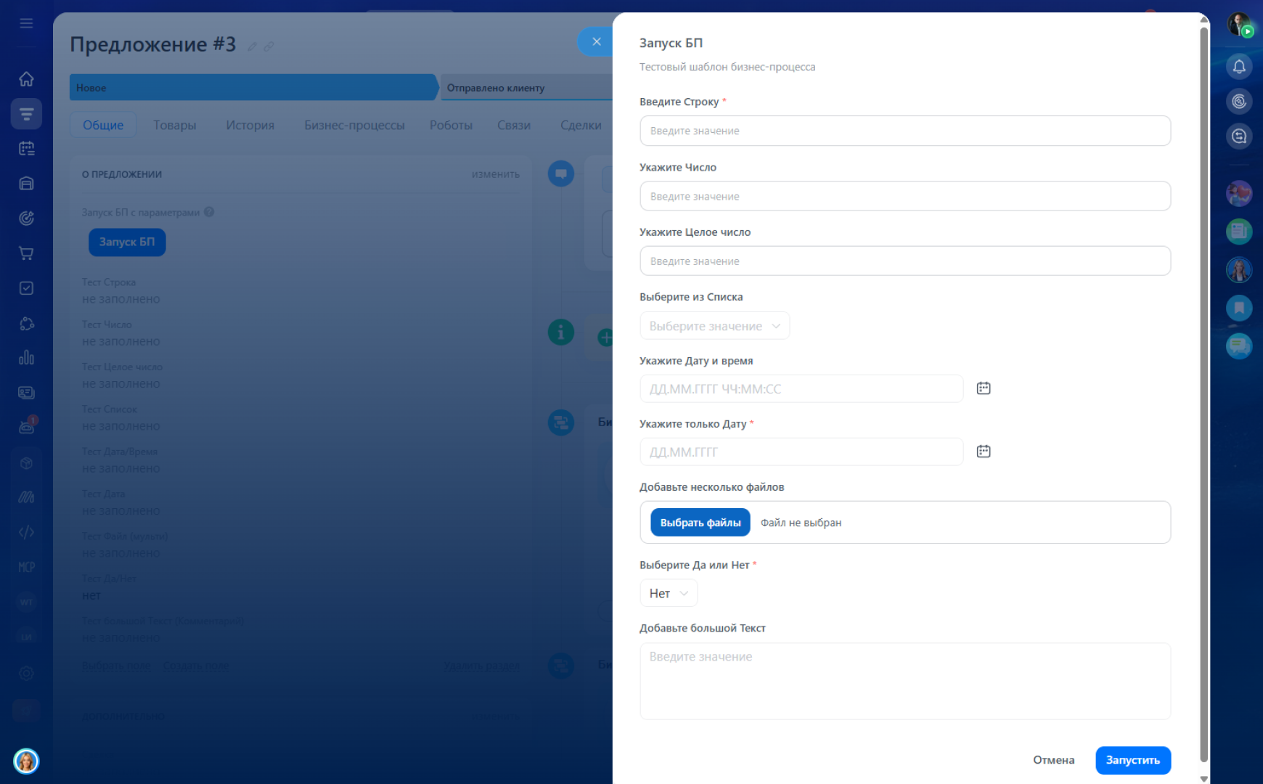Select the Новое stage
The width and height of the screenshot is (1263, 784).
point(254,87)
